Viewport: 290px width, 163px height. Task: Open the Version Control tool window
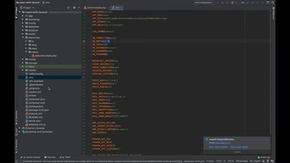pyautogui.click(x=31, y=157)
